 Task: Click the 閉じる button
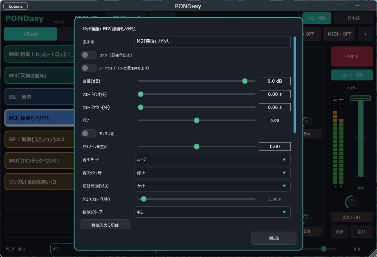tap(274, 238)
